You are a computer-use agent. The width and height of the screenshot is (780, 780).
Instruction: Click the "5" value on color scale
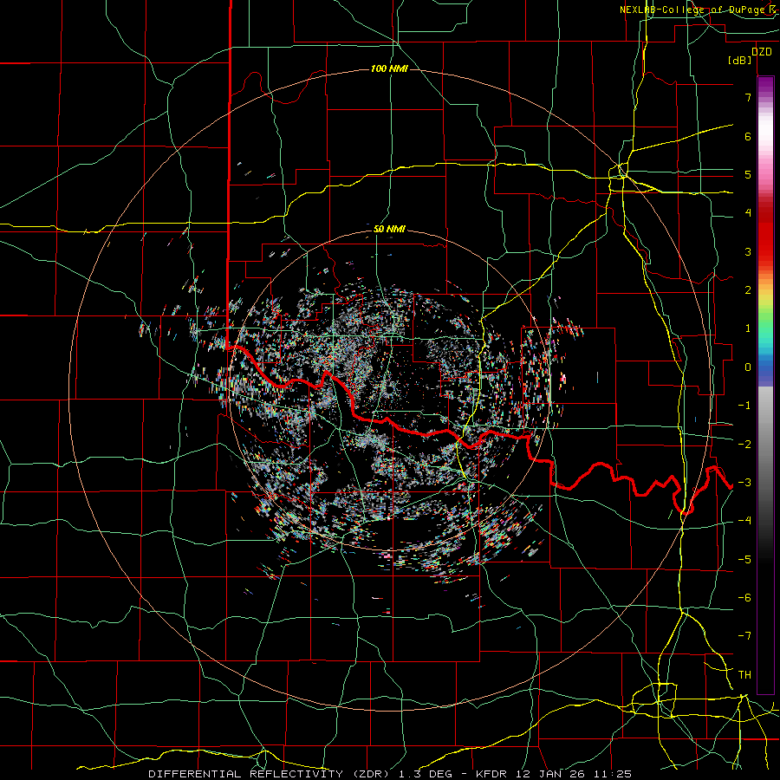(x=748, y=174)
